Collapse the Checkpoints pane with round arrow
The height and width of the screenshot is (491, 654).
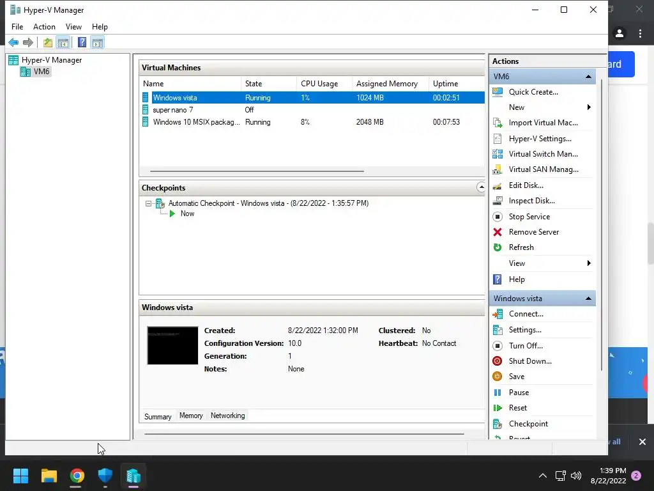(481, 187)
